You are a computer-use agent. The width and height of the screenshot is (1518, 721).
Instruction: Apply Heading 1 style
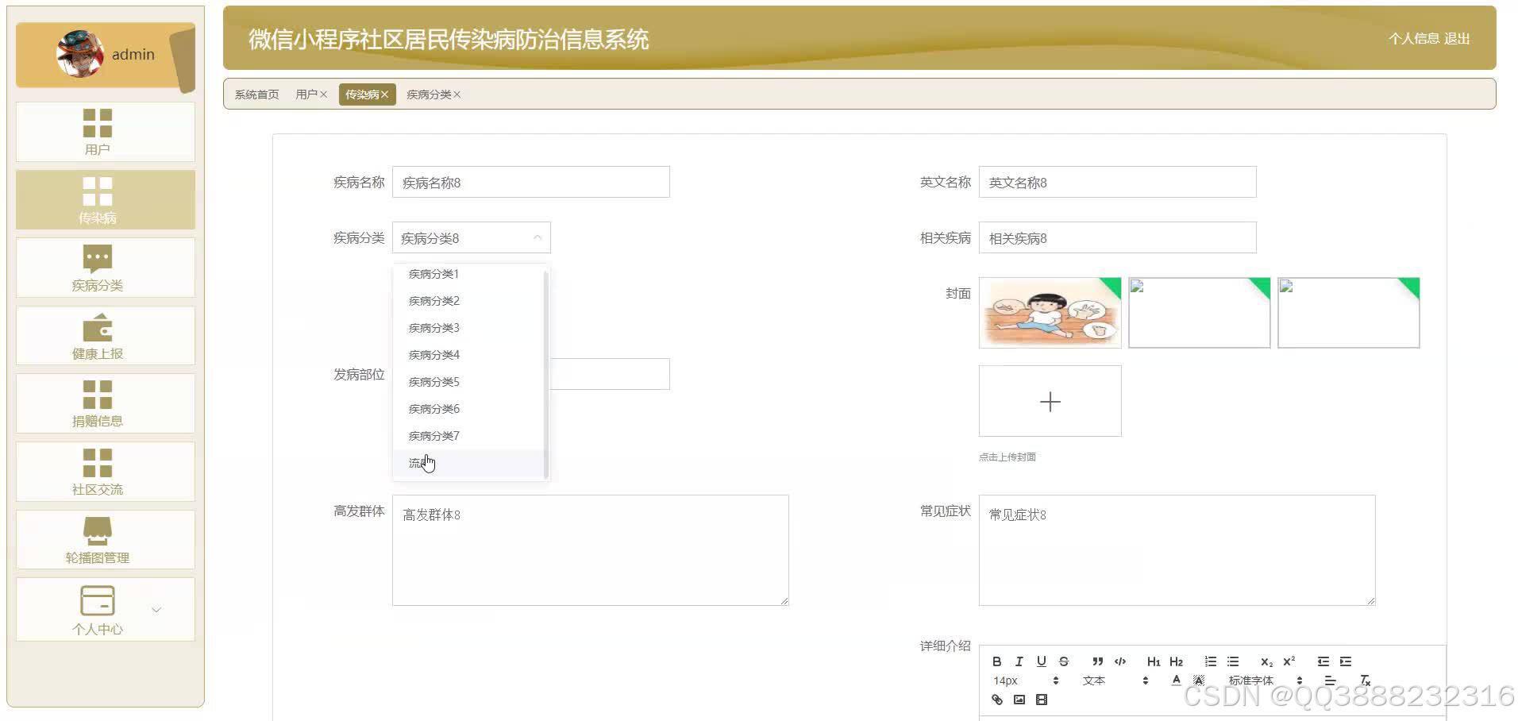point(1154,661)
